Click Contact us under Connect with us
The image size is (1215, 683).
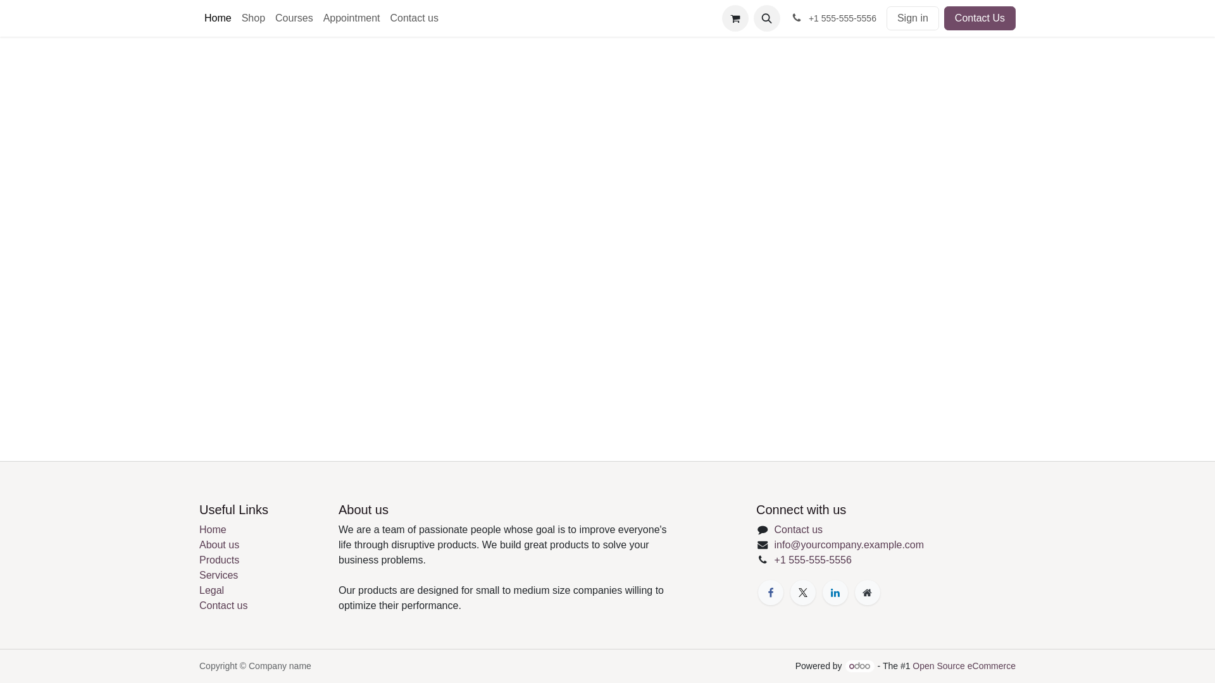[798, 530]
